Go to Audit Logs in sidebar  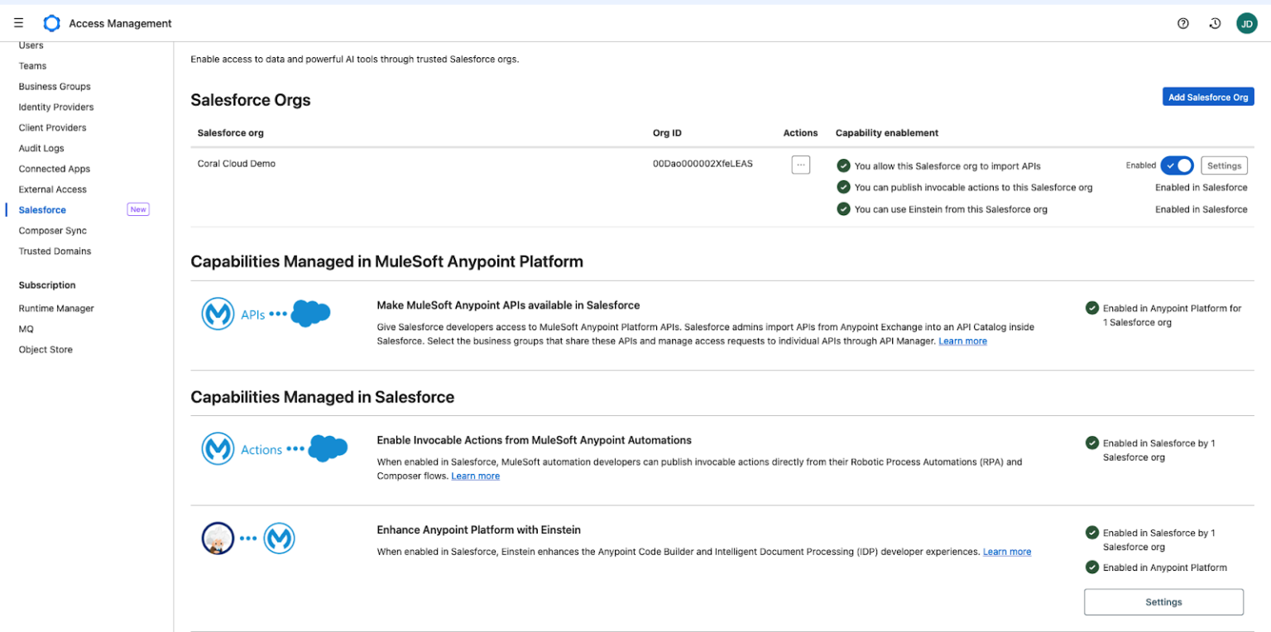pyautogui.click(x=41, y=148)
